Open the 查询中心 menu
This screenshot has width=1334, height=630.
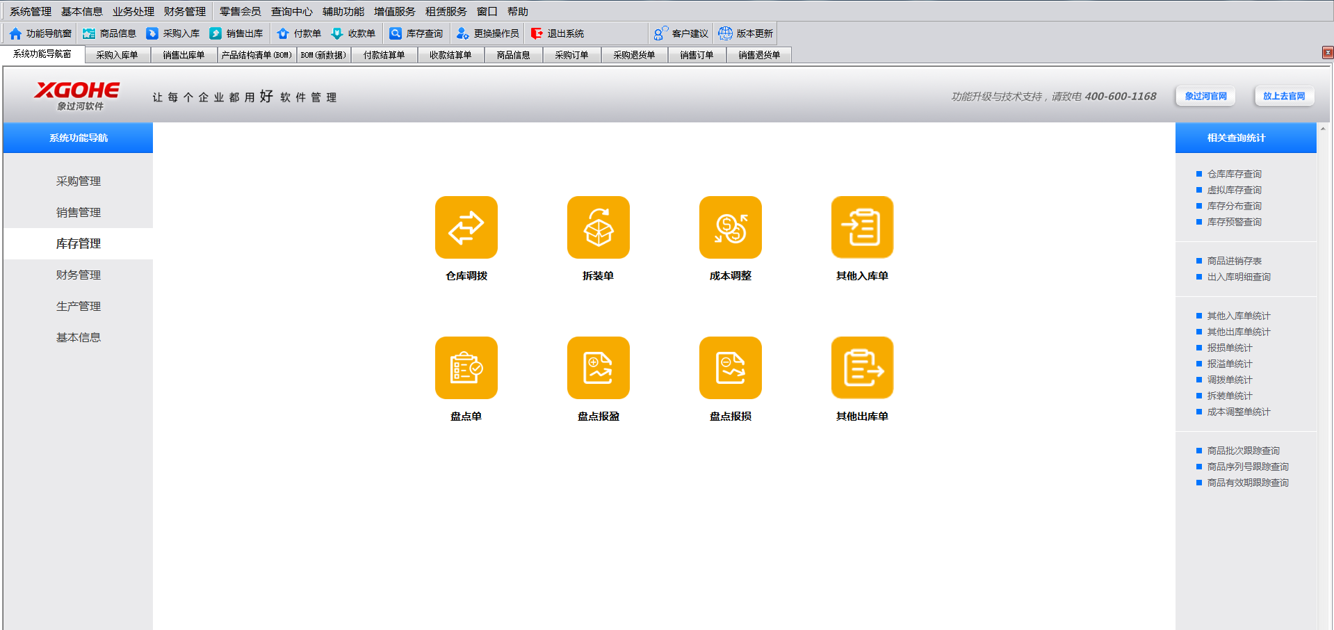292,11
